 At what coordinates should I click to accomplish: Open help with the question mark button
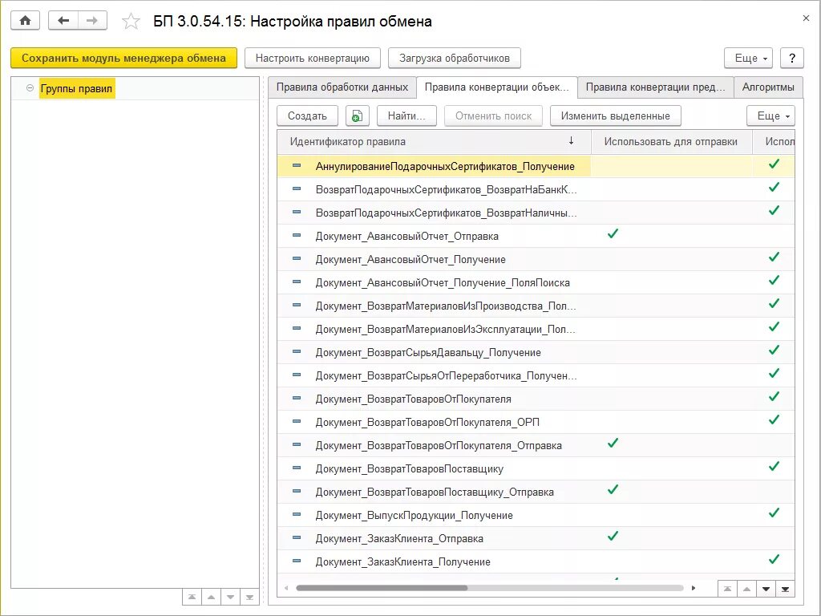click(x=791, y=58)
